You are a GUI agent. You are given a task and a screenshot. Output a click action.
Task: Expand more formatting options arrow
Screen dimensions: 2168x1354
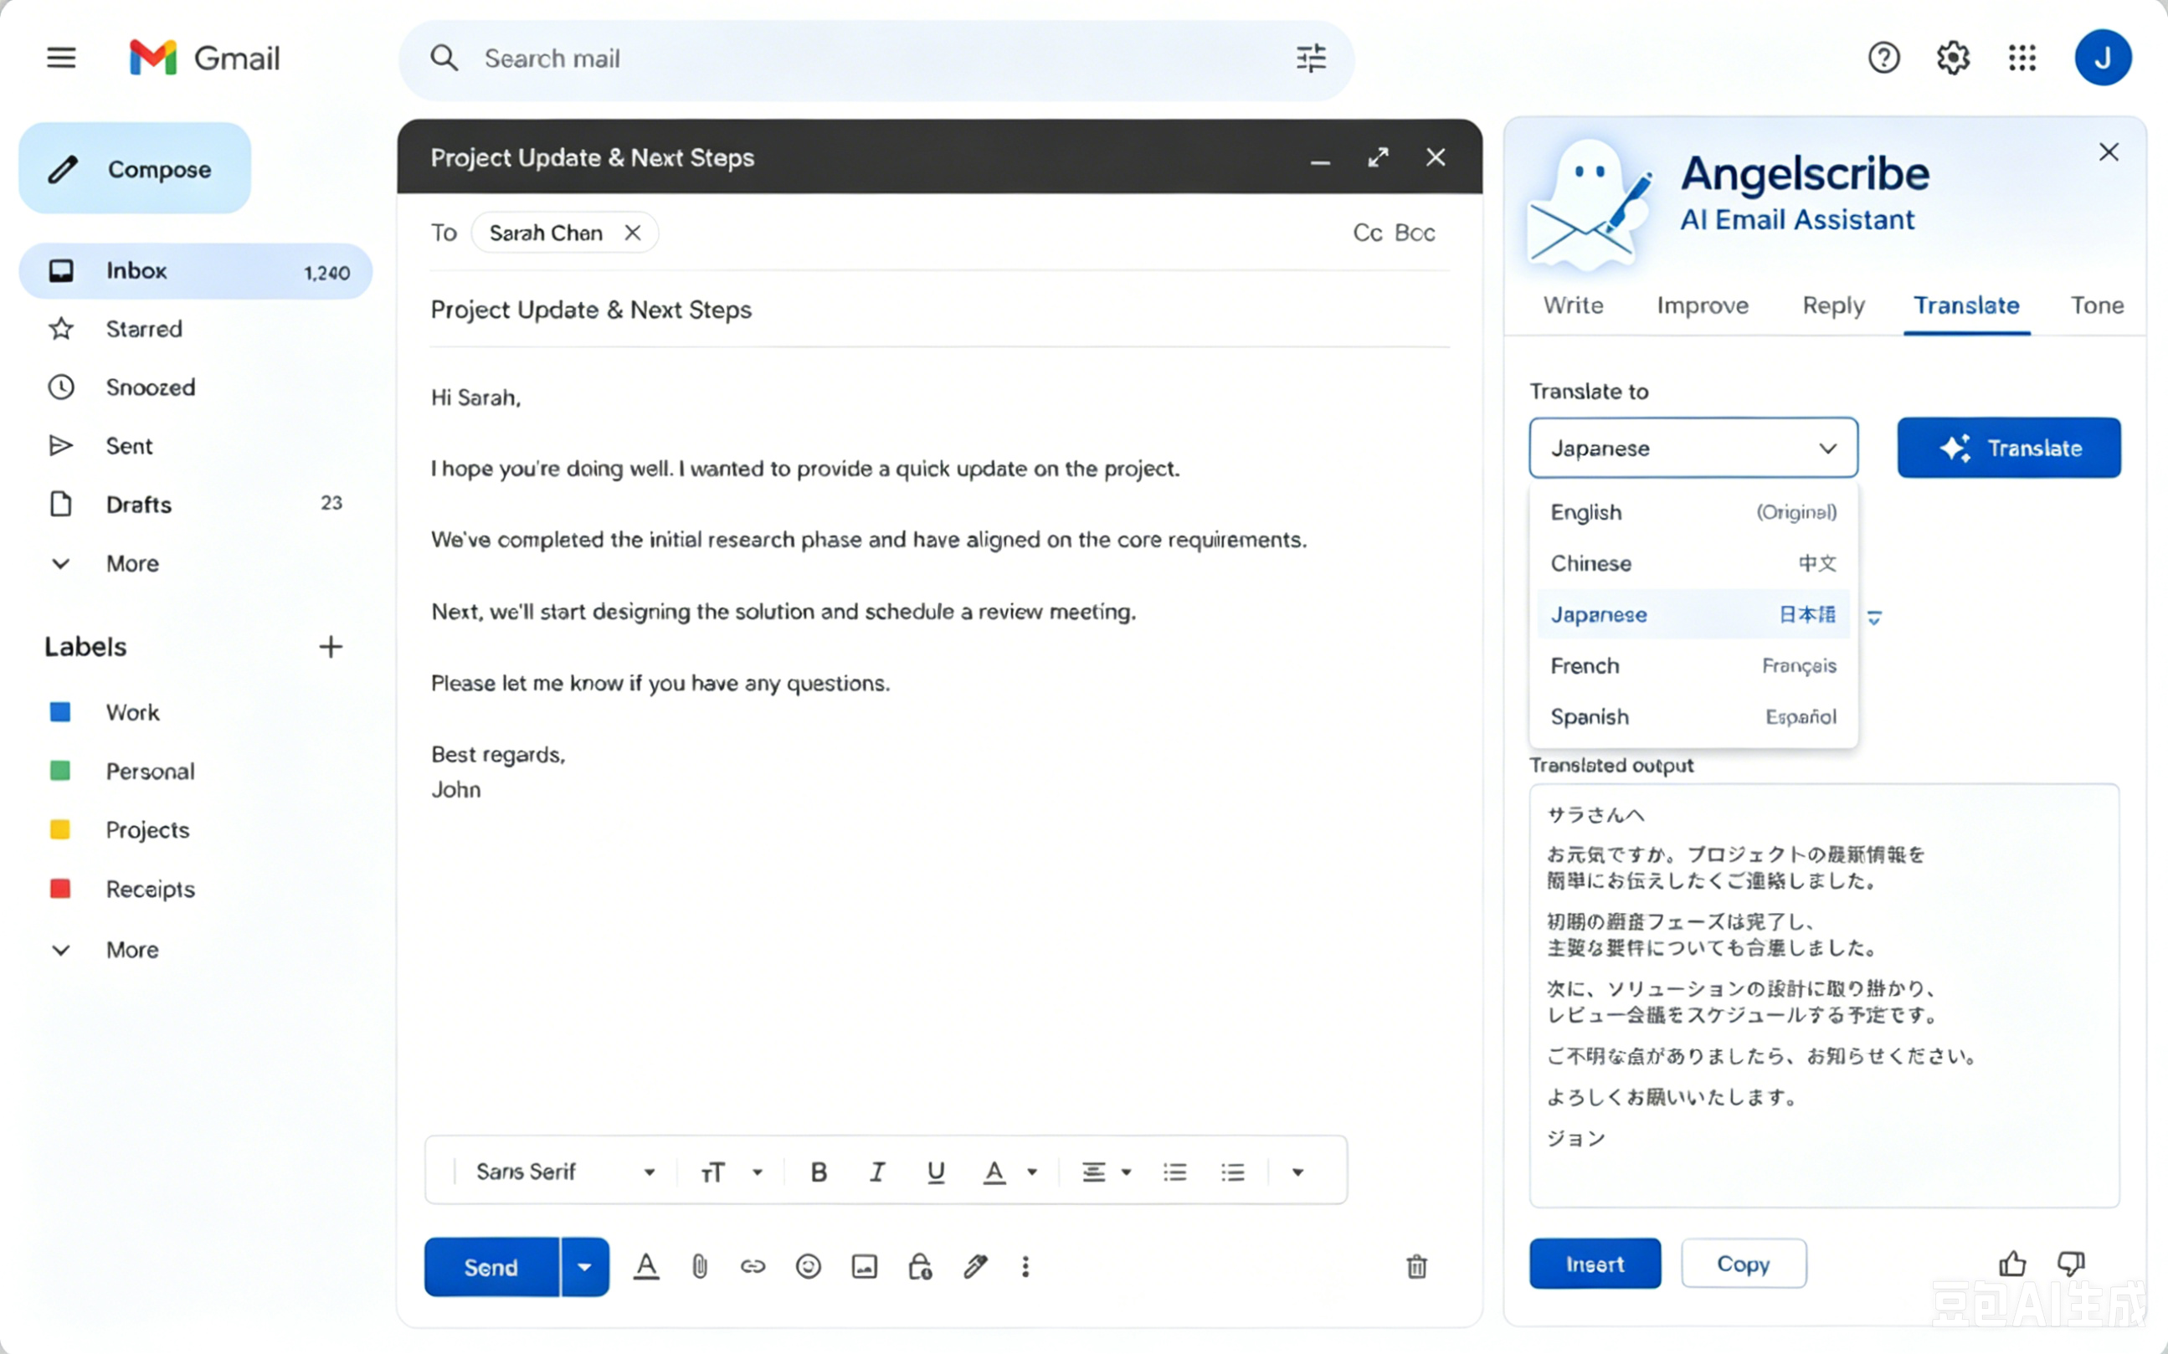[1297, 1172]
